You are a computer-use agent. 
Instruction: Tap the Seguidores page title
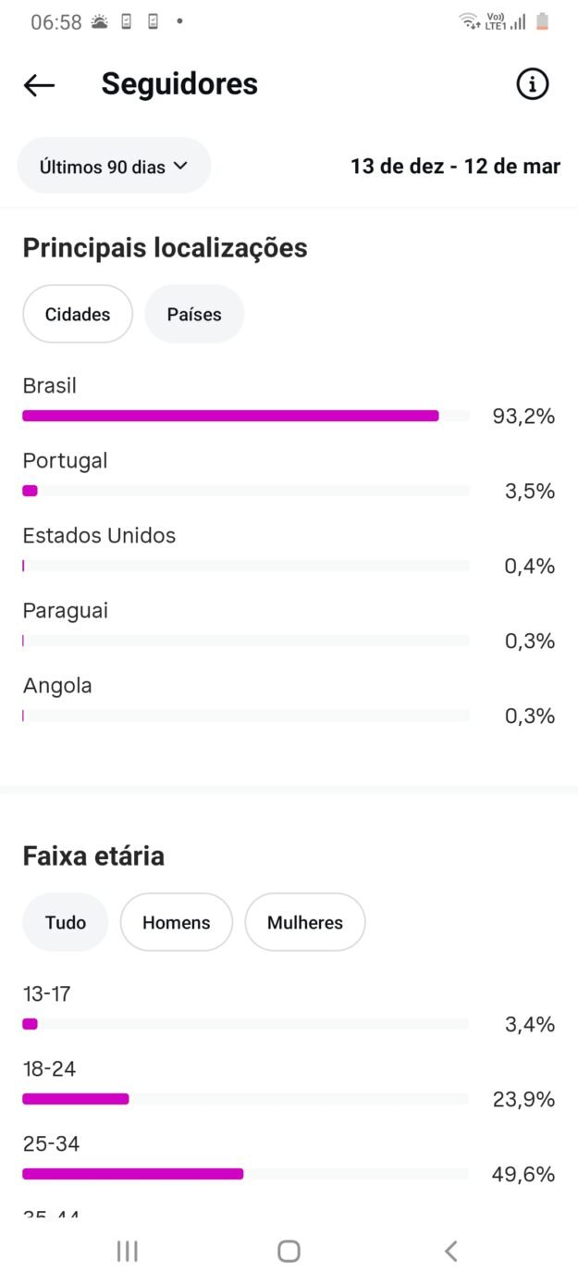coord(179,84)
